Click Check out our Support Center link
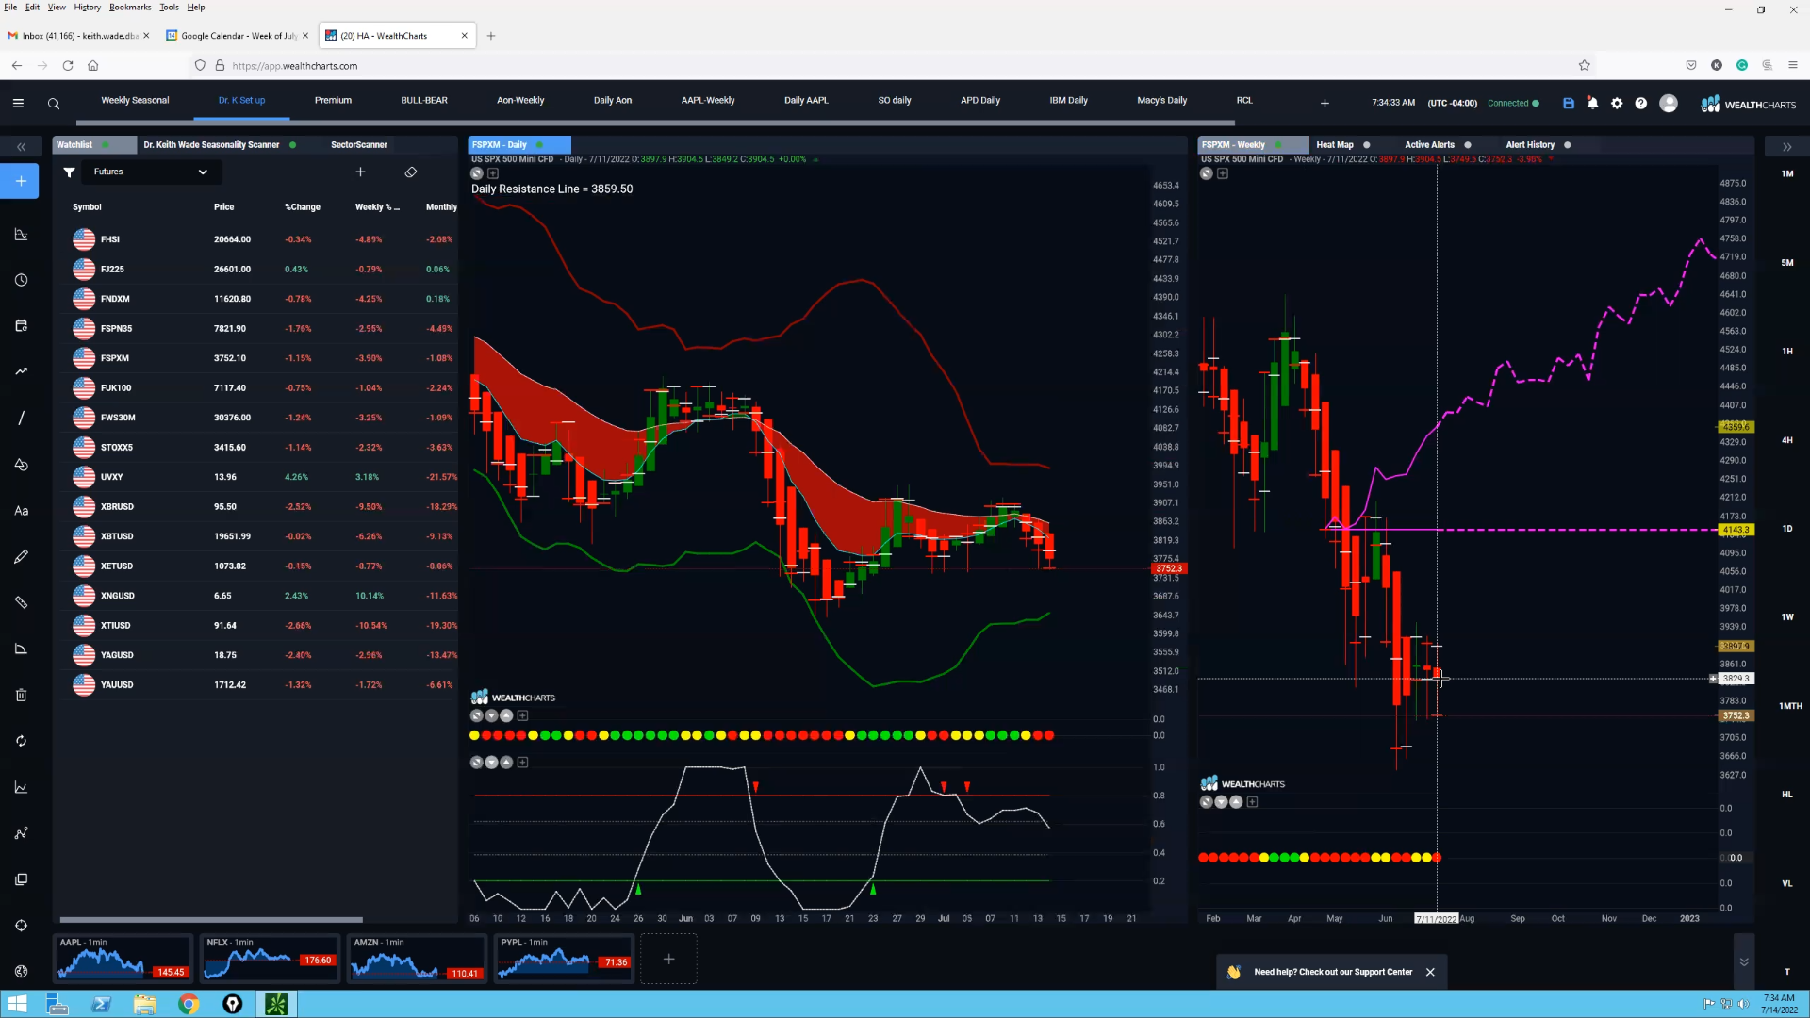This screenshot has width=1810, height=1018. [1356, 972]
